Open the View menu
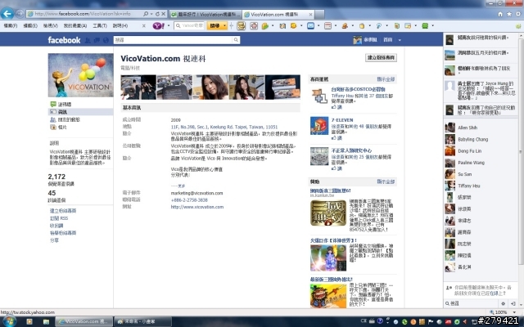Screen dimensions: 524x327 coord(50,25)
